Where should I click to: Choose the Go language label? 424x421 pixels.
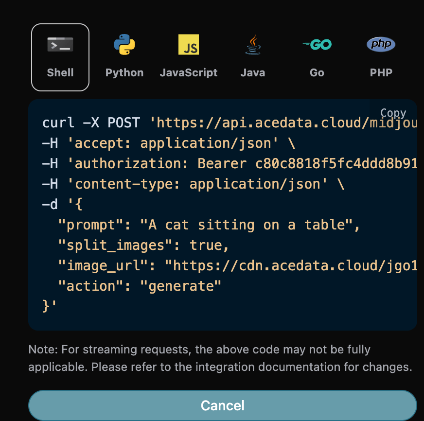click(317, 73)
